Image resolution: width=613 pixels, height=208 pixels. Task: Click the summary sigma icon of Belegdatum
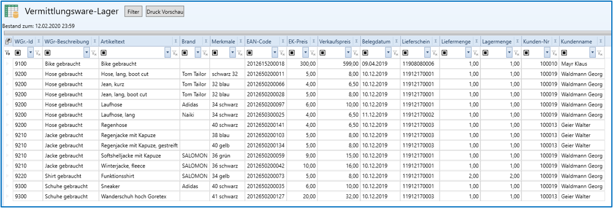[x=396, y=42]
